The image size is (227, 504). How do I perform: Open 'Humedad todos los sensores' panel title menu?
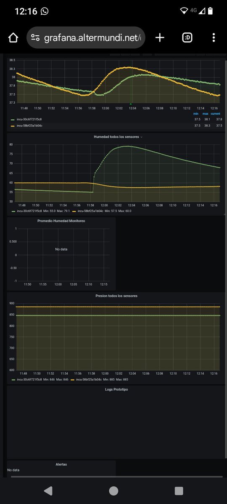pyautogui.click(x=118, y=137)
